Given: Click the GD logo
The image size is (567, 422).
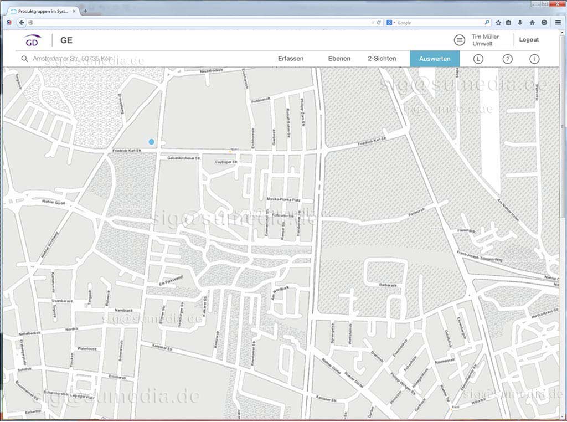Looking at the screenshot, I should (32, 41).
